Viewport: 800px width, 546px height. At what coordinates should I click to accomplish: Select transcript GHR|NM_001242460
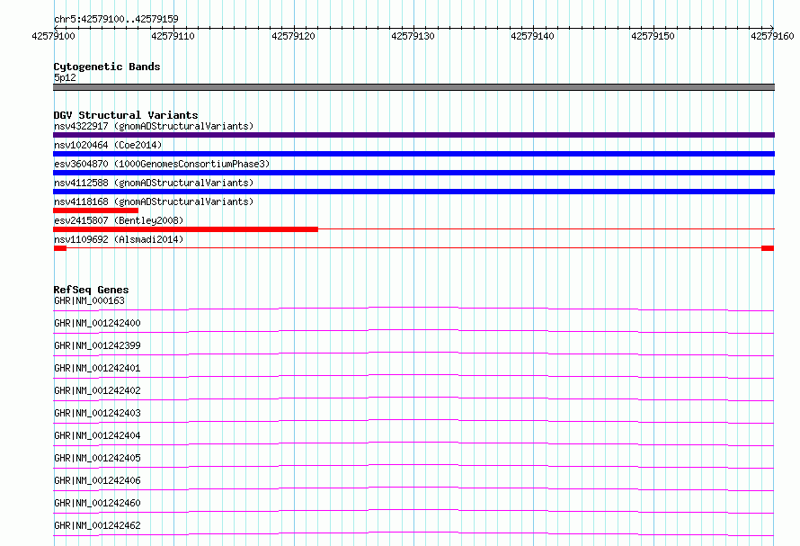click(97, 503)
